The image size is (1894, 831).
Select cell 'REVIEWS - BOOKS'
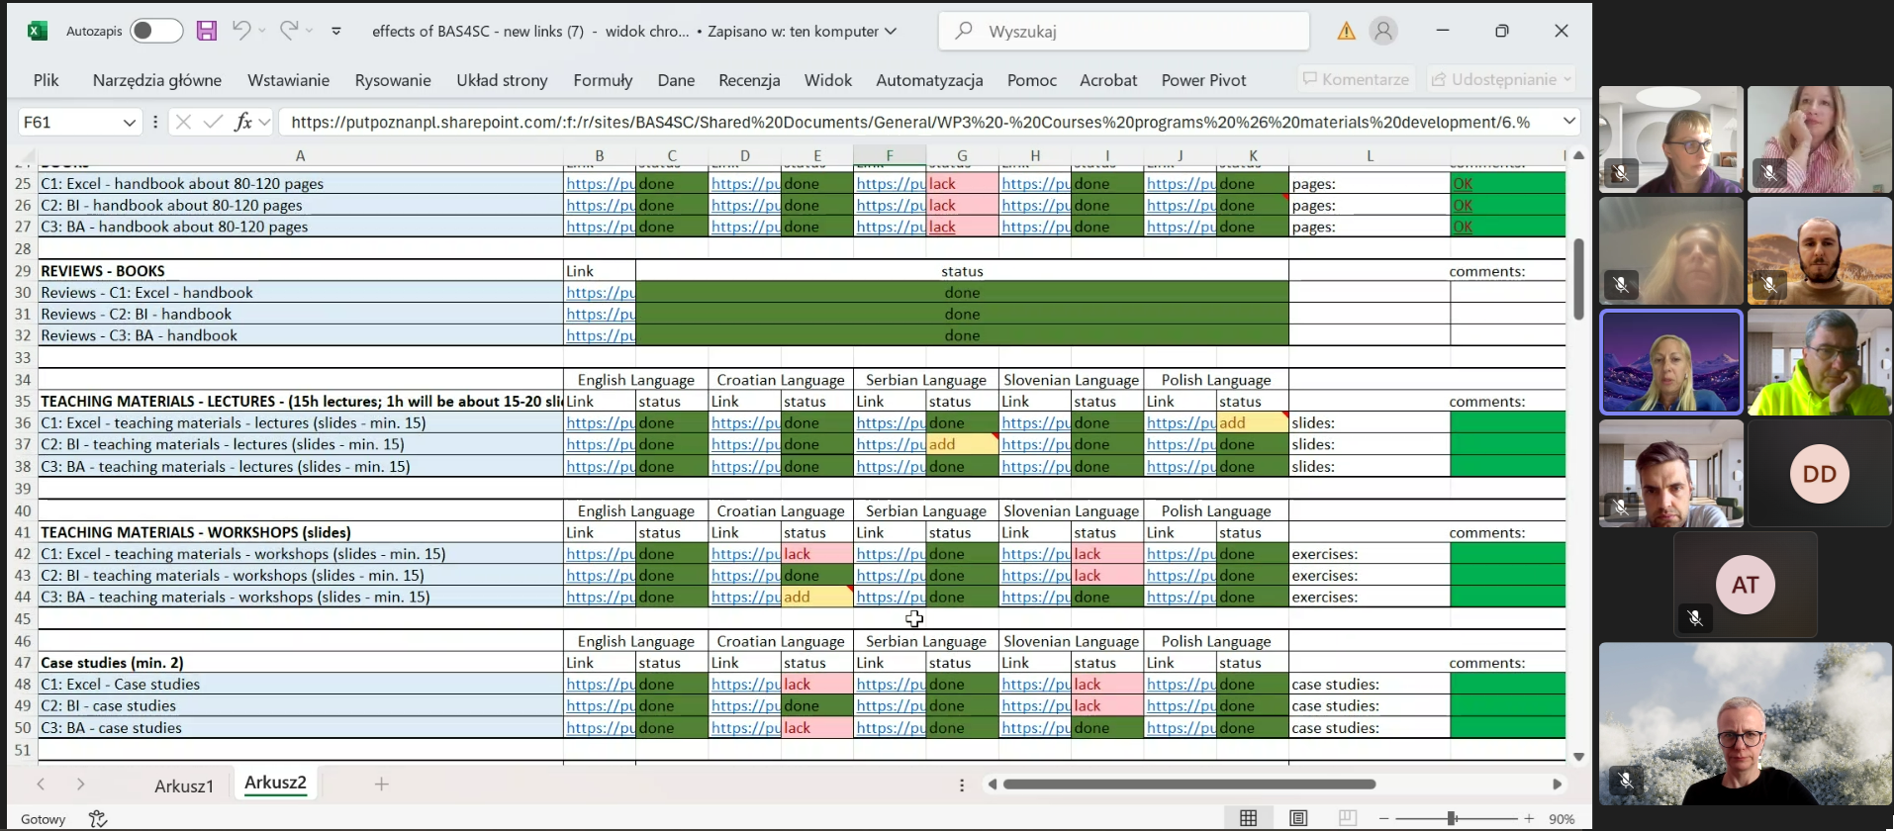pos(301,271)
